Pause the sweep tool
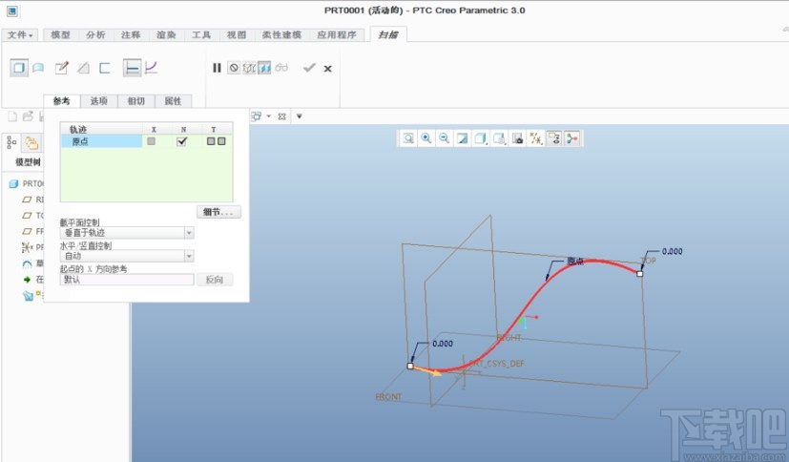This screenshot has height=462, width=789. coord(217,68)
